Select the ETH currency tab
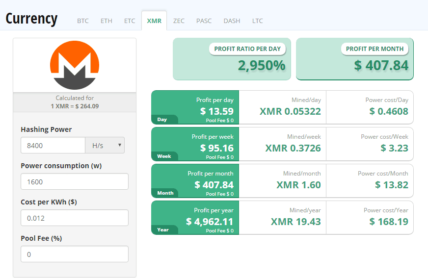The height and width of the screenshot is (278, 428). (x=106, y=21)
